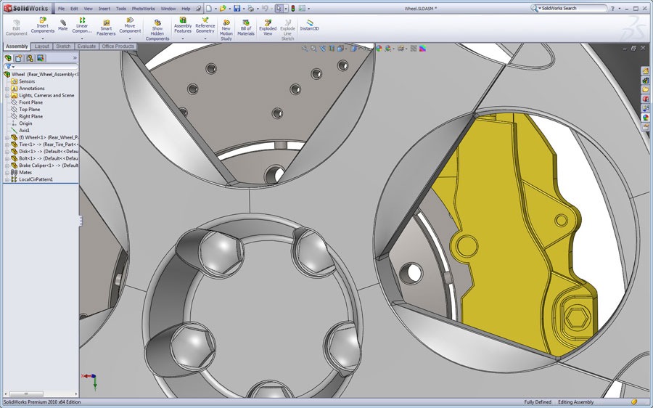
Task: Expand the Mates folder in the tree
Action: 7,172
